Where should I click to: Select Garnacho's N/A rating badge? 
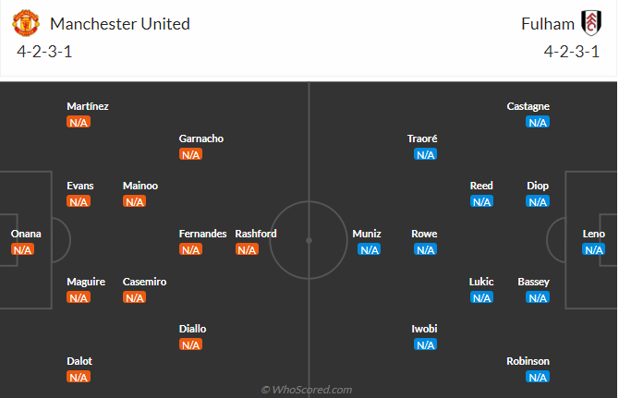point(190,154)
